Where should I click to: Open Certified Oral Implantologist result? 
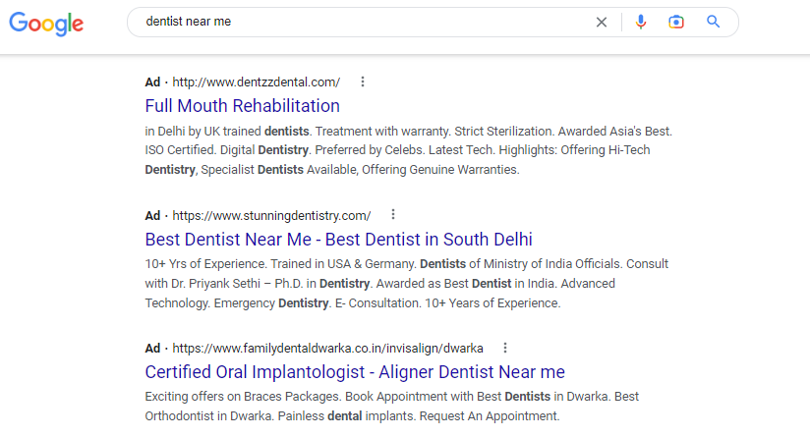355,372
